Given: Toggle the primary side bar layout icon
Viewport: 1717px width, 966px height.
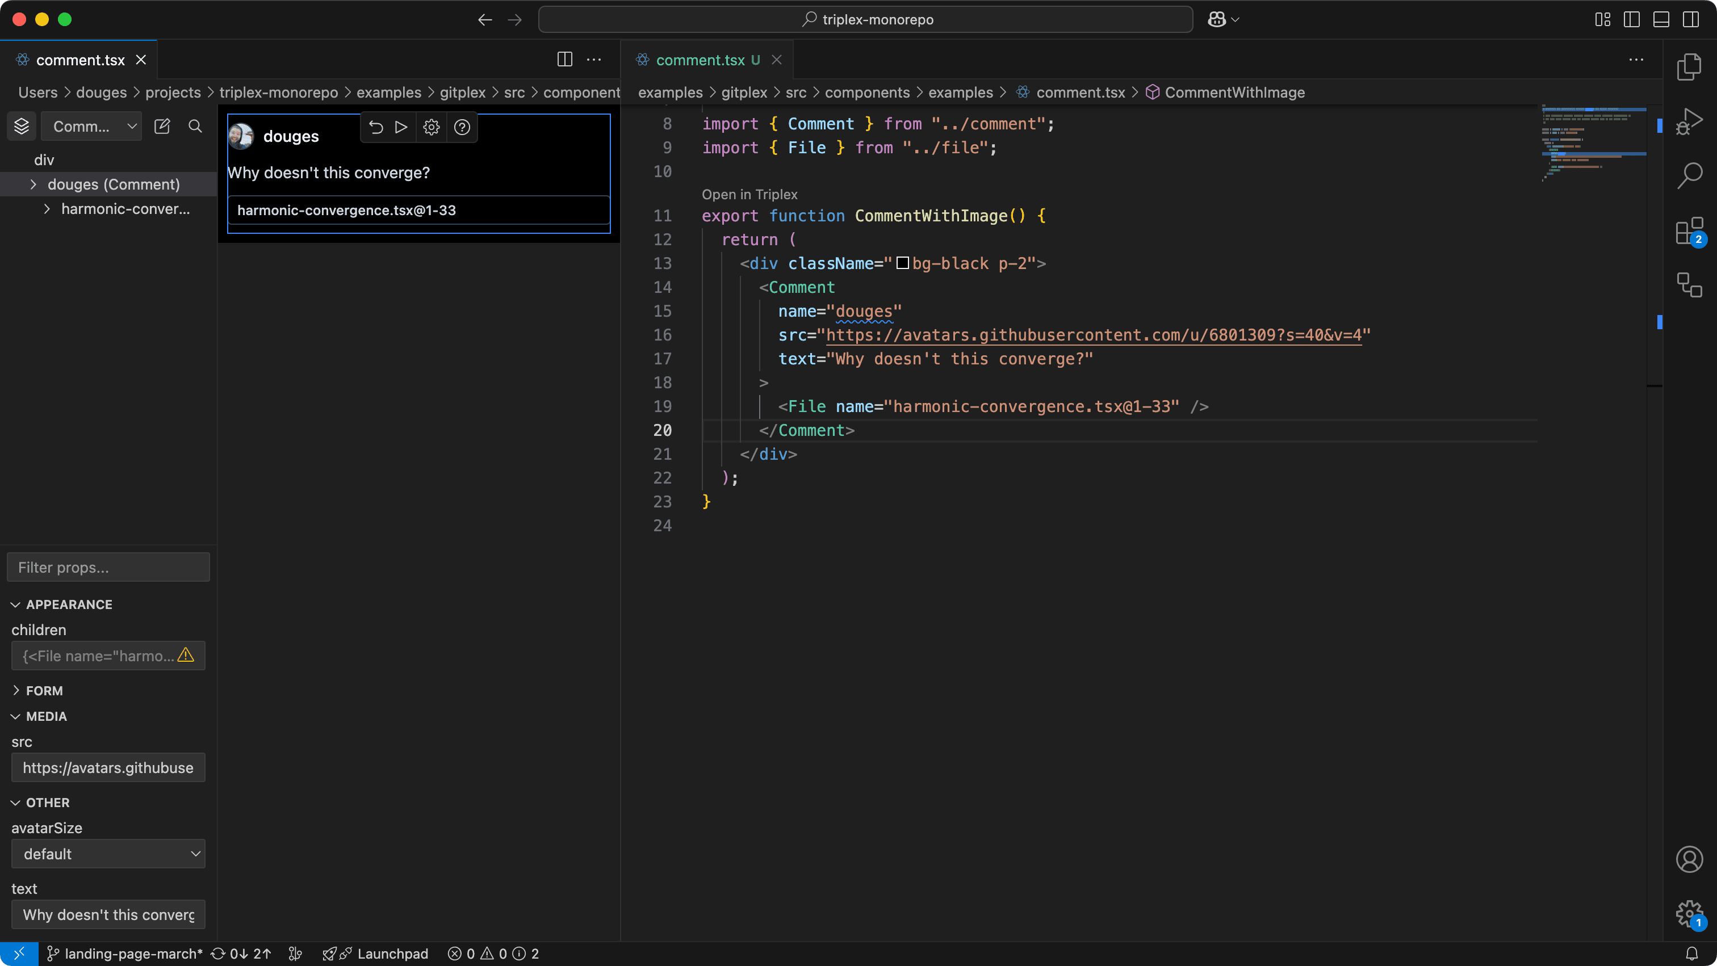Looking at the screenshot, I should point(1632,19).
